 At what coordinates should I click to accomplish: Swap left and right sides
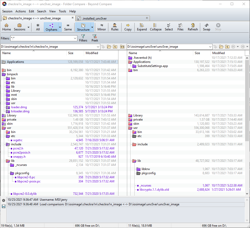coord(206,27)
